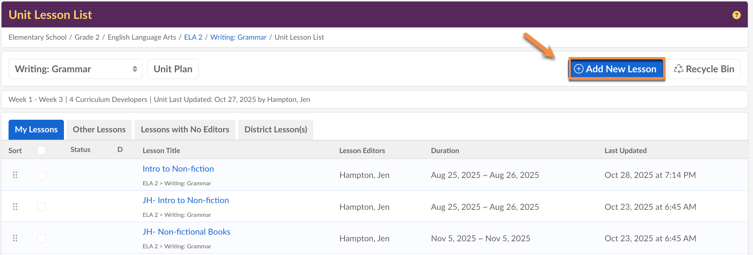Click drag handle for JH- Intro to Non-fiction
The width and height of the screenshot is (753, 255).
(15, 207)
